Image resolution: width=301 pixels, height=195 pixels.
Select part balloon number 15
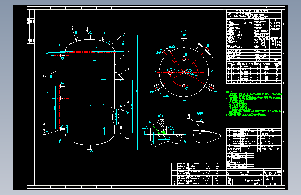(128, 138)
